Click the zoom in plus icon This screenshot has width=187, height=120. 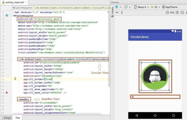177,12
